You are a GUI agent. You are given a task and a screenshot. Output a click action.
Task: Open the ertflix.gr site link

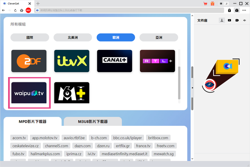pyautogui.click(x=123, y=146)
